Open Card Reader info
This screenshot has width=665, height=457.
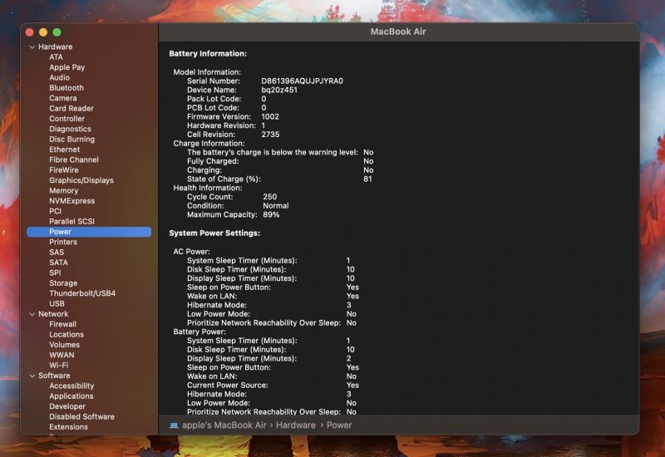[71, 109]
